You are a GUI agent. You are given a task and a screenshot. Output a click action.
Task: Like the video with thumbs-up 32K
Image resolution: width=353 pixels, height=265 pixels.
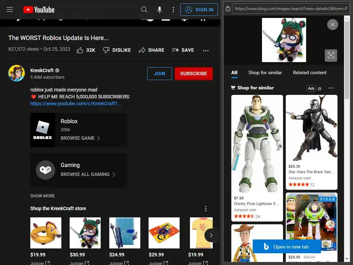(x=86, y=50)
